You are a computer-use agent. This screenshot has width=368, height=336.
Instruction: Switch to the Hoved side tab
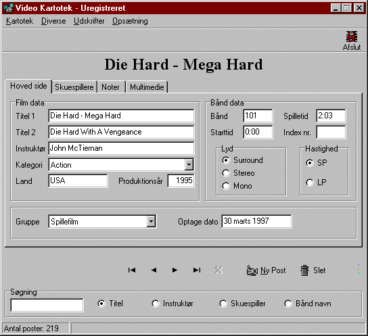pyautogui.click(x=28, y=86)
